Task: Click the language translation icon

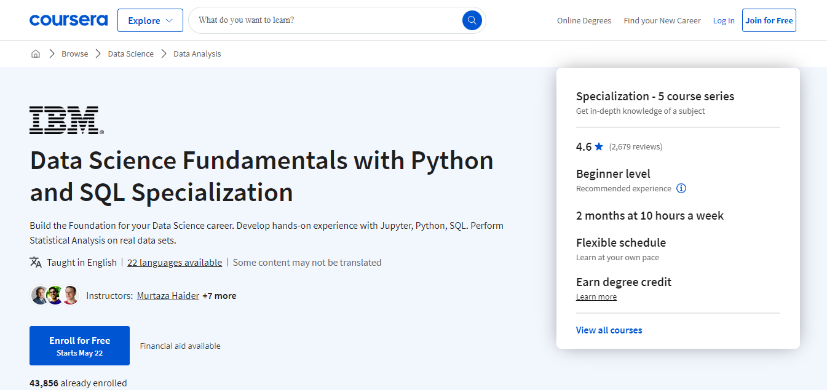Action: (36, 262)
